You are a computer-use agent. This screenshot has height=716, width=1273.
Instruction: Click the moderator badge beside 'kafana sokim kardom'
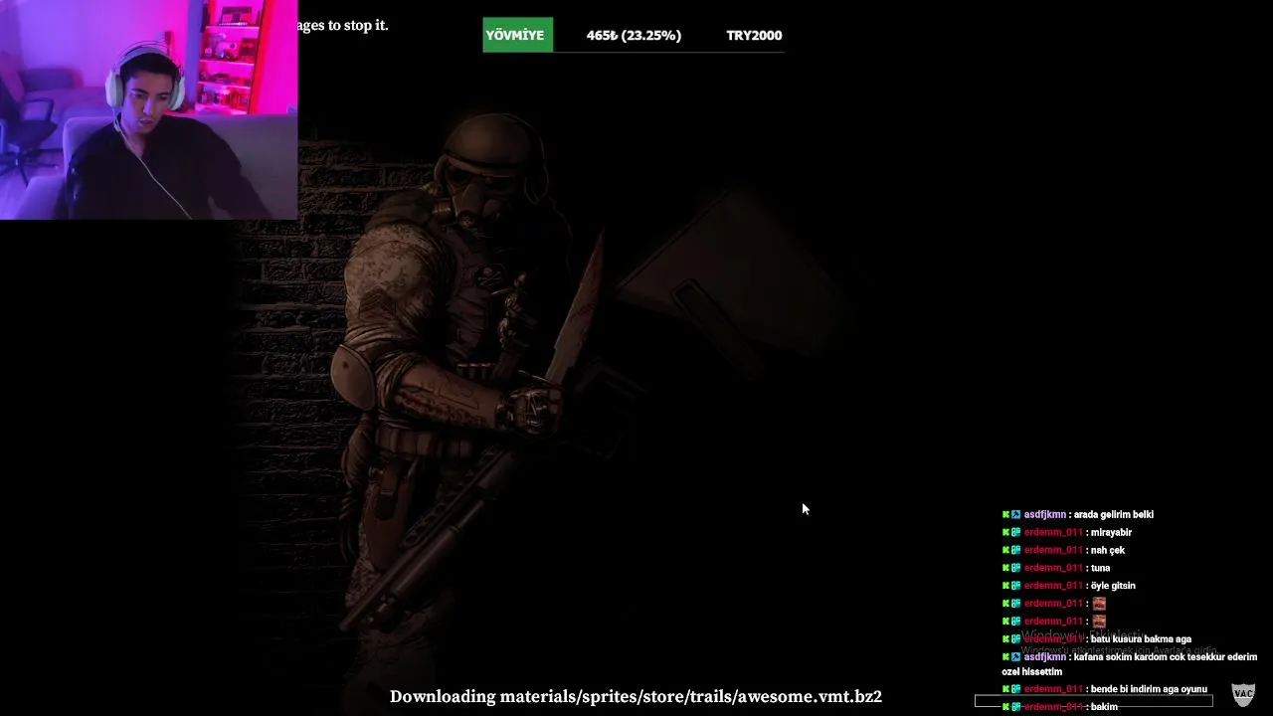(1015, 656)
